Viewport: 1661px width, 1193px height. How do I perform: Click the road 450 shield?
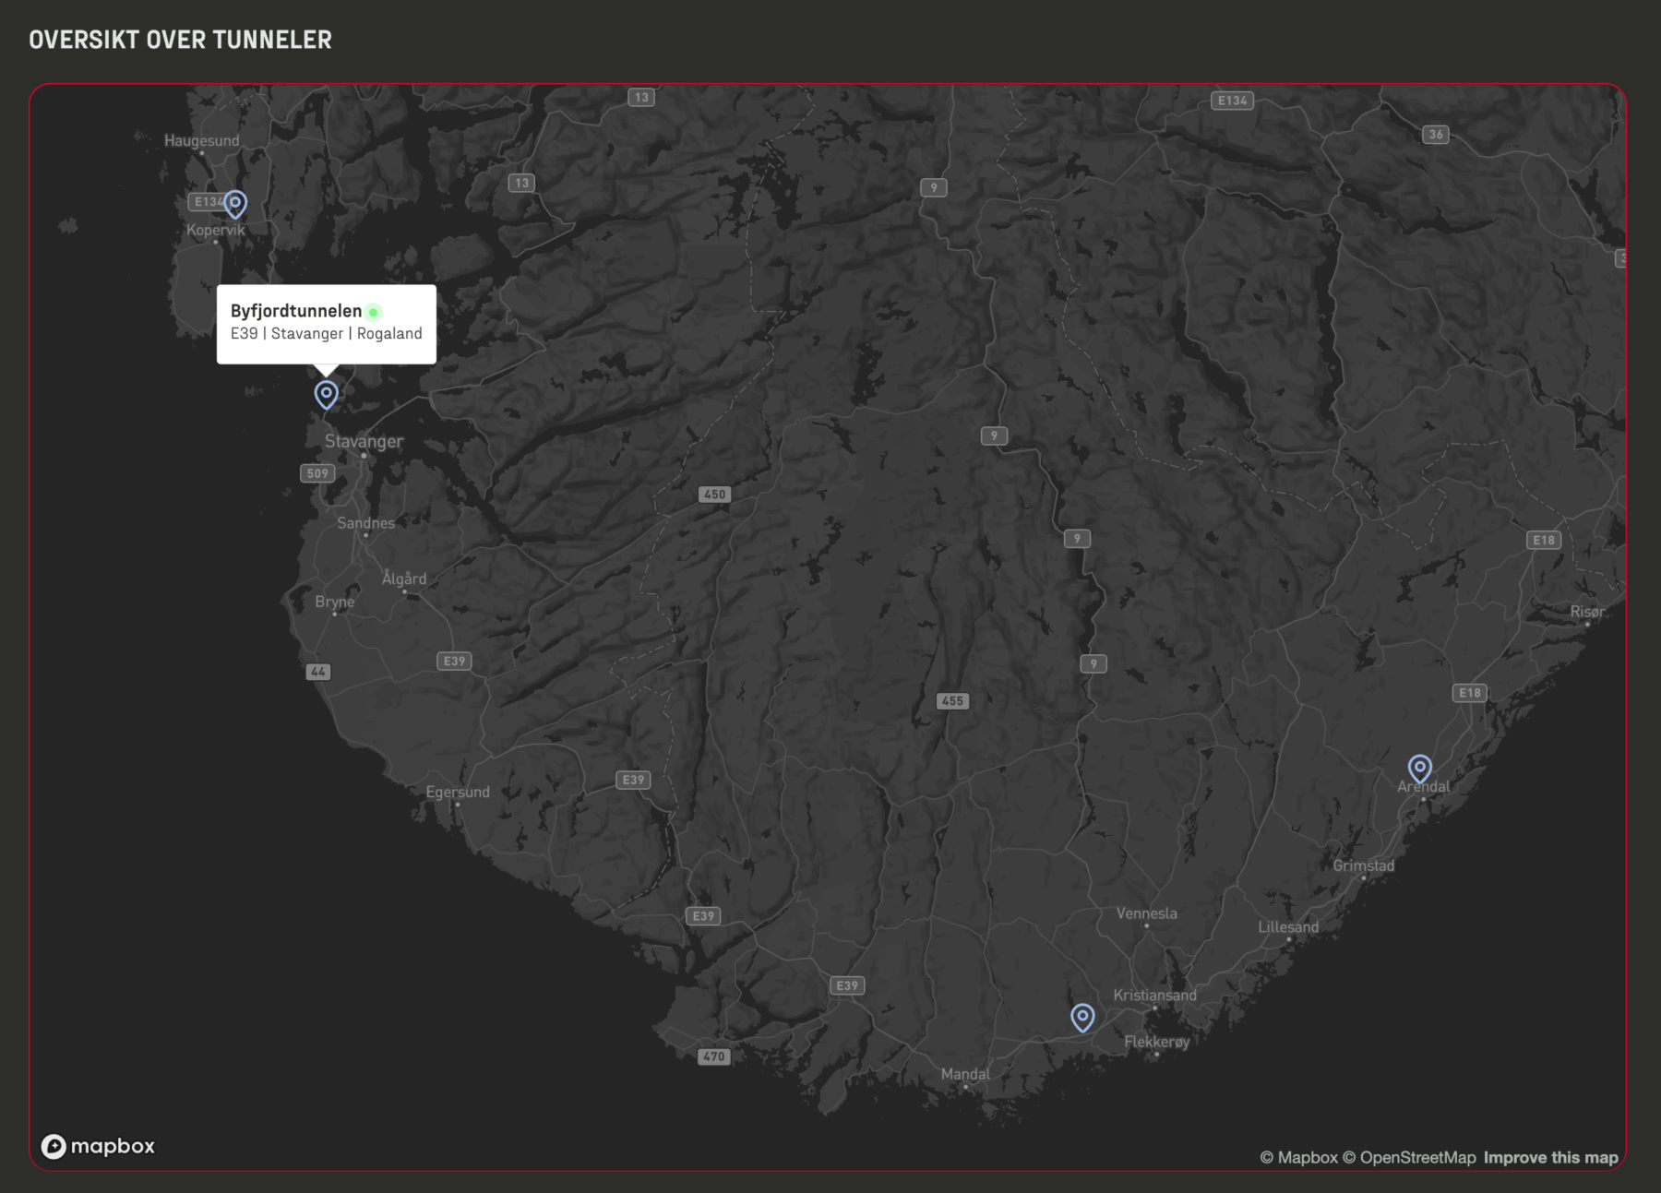pos(714,495)
